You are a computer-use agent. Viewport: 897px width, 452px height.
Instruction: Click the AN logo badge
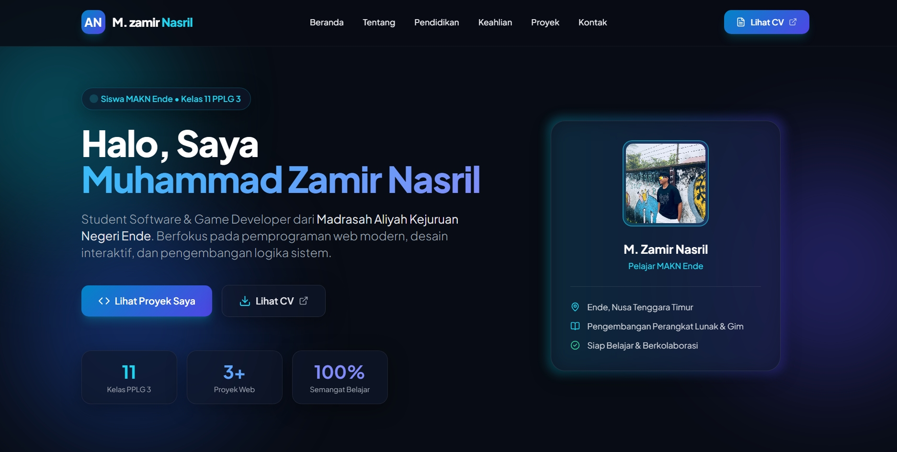(x=93, y=22)
